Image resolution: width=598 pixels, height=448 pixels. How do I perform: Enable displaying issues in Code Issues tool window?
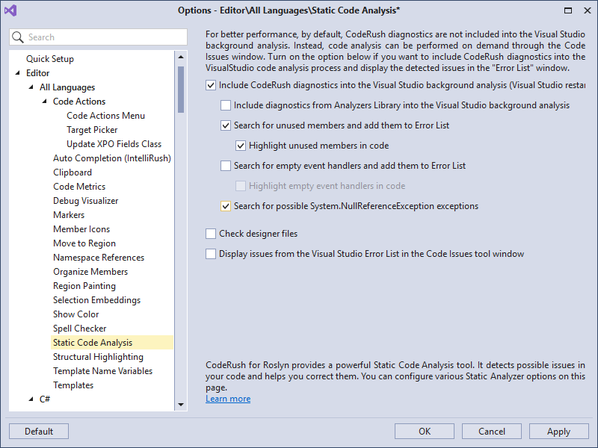click(x=210, y=253)
